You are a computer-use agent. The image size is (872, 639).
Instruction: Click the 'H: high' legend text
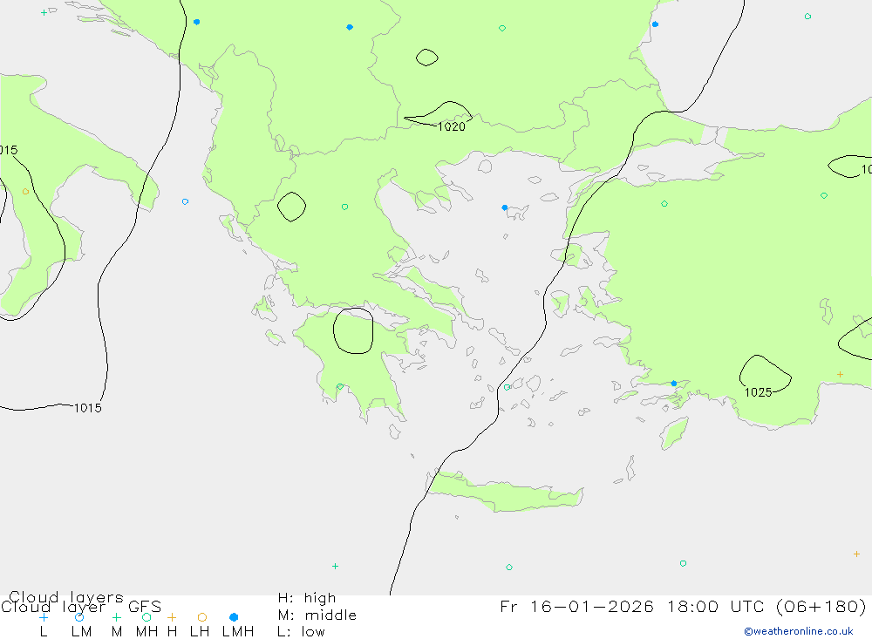306,598
